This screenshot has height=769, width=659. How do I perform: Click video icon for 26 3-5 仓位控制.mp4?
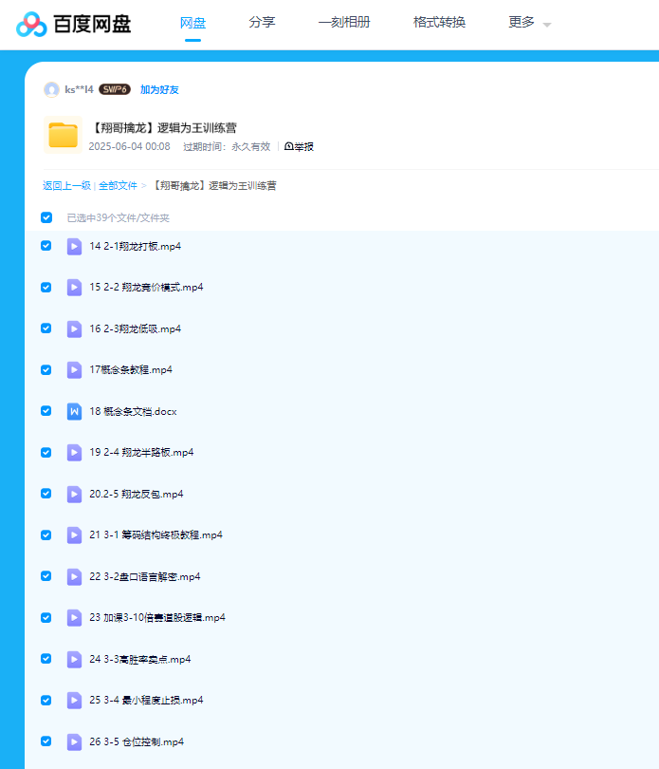(74, 741)
